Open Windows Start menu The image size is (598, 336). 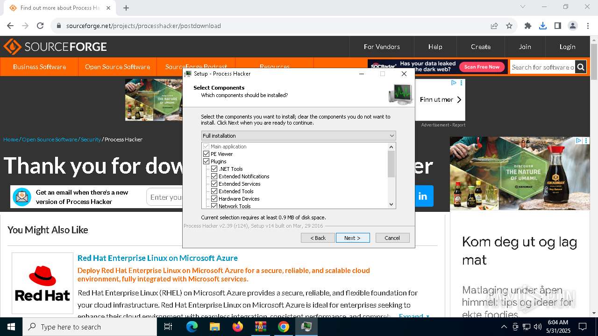click(x=11, y=327)
